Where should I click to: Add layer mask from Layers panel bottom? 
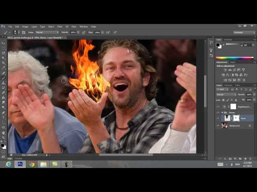pyautogui.click(x=230, y=159)
